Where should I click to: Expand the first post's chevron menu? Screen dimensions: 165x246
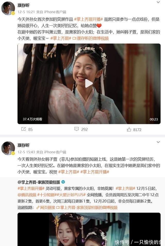(x=158, y=2)
